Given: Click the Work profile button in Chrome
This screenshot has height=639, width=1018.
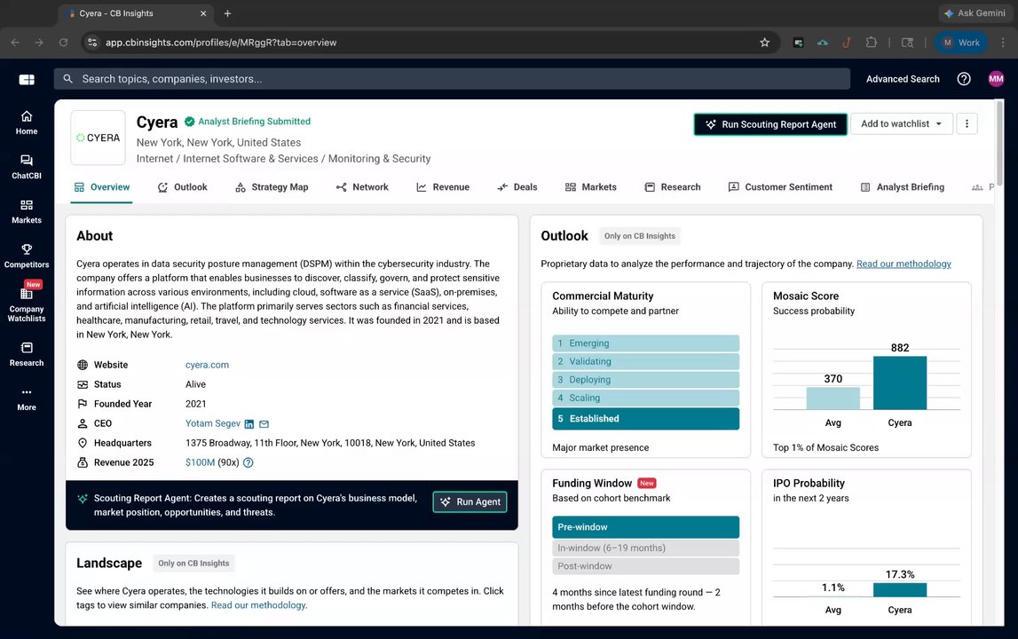Looking at the screenshot, I should pyautogui.click(x=961, y=43).
